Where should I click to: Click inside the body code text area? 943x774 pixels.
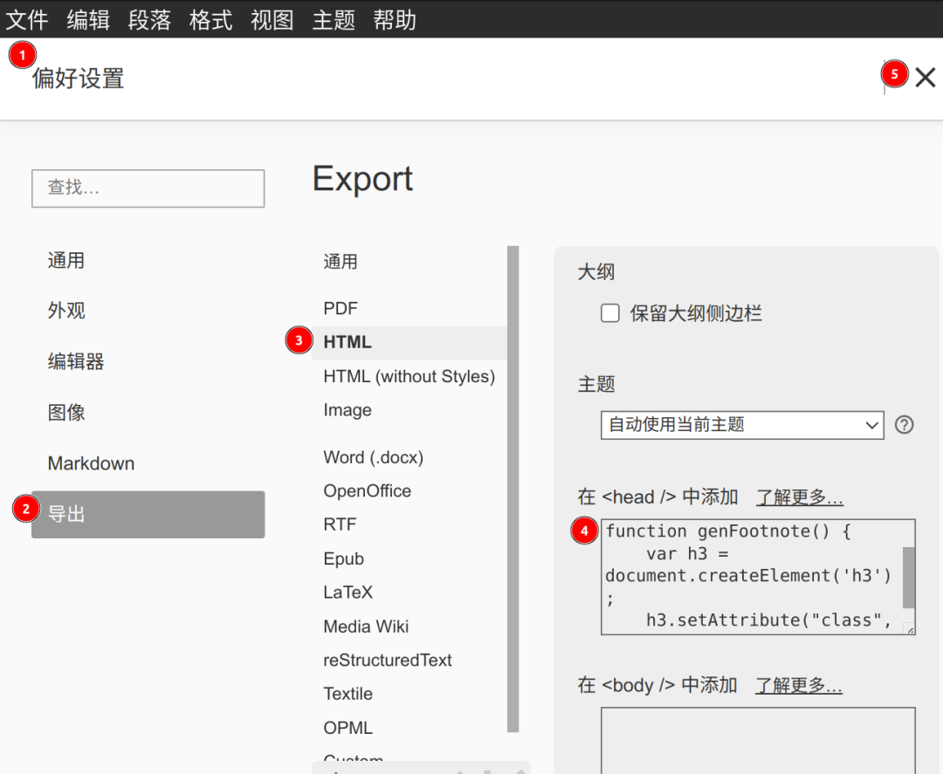pos(757,740)
